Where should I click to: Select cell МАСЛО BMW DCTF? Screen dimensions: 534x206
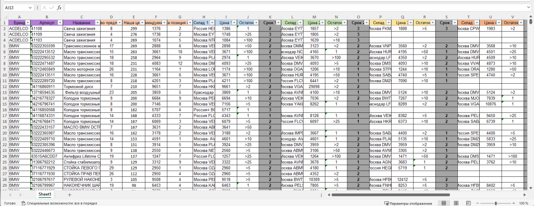click(82, 127)
